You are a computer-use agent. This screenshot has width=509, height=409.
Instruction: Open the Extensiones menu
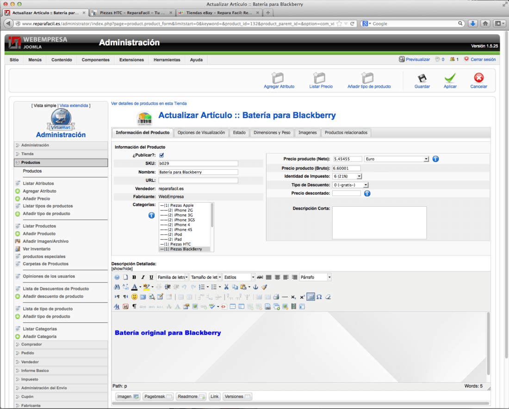point(131,60)
